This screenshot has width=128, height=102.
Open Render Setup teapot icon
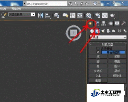(98, 15)
